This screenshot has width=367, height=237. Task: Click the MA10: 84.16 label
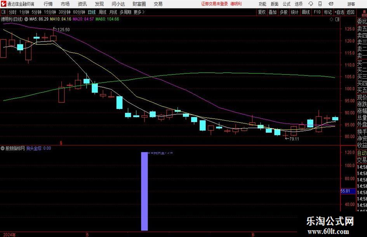coord(61,19)
